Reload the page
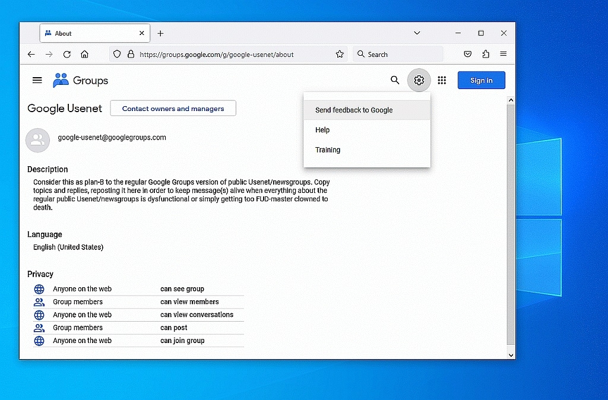 (66, 54)
